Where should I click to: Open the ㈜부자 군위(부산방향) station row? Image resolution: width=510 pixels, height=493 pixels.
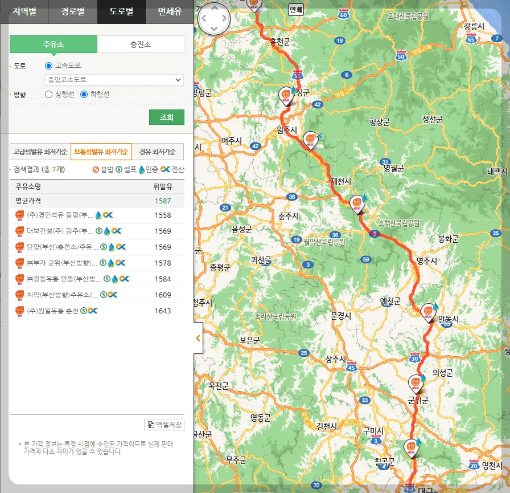point(97,263)
